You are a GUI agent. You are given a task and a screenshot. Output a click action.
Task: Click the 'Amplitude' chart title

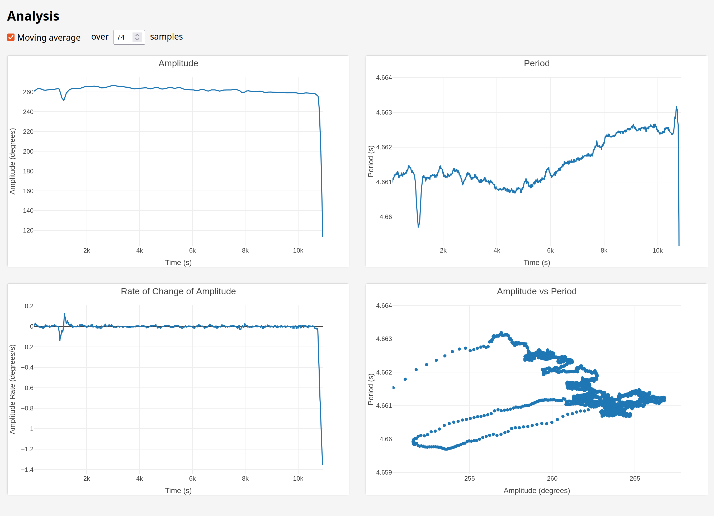pos(178,63)
